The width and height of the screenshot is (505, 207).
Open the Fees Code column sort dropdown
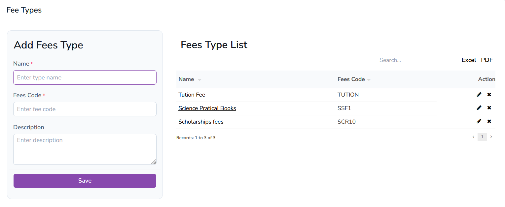369,79
